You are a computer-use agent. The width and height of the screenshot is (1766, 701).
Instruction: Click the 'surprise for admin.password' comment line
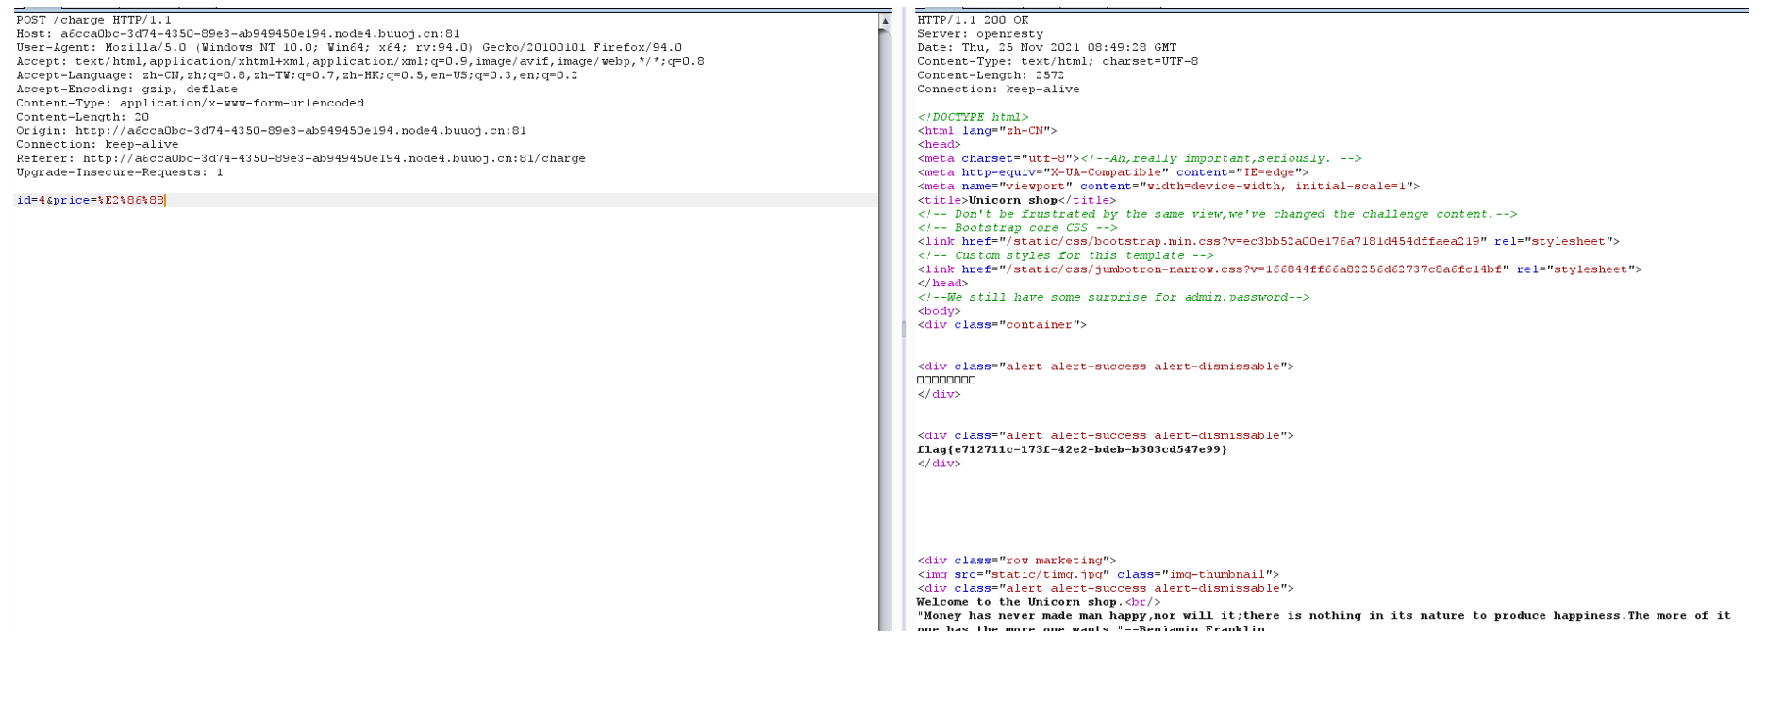click(x=1113, y=297)
